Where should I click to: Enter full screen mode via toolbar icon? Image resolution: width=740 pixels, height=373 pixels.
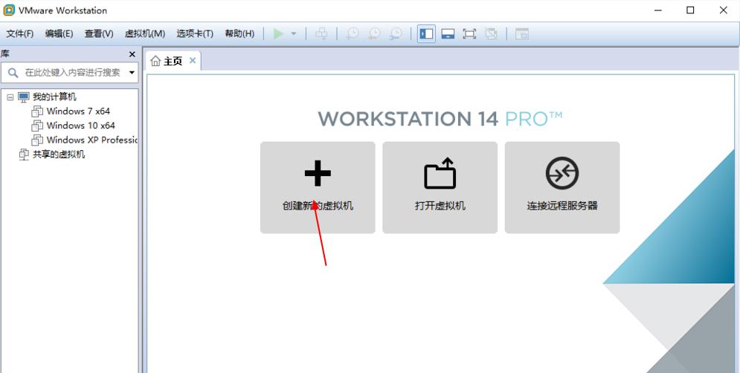tap(469, 33)
